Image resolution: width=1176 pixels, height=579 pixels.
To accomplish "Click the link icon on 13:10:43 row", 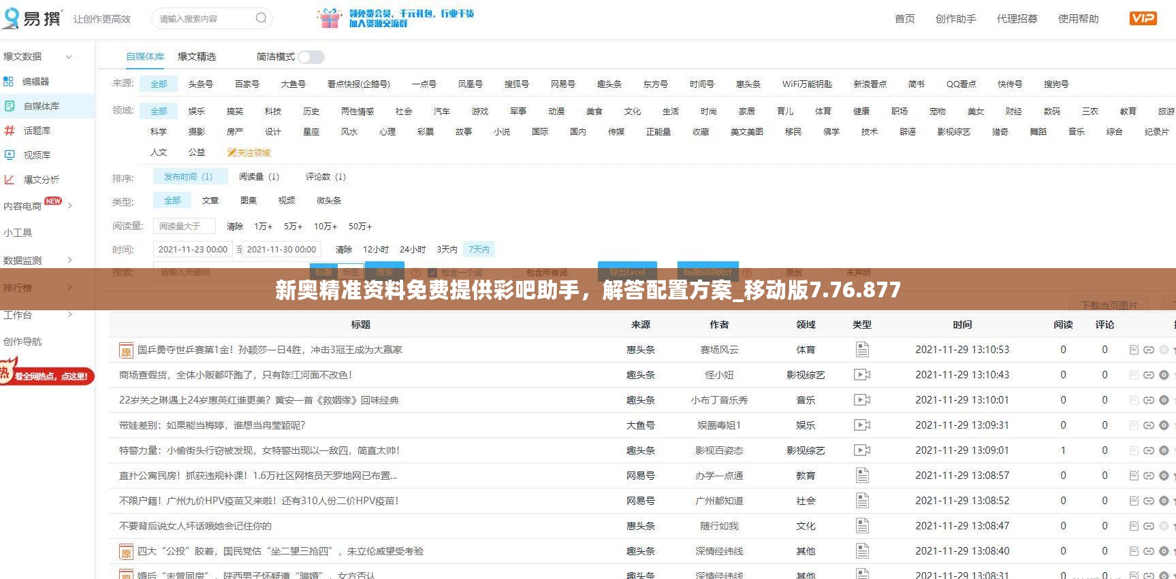I will 1149,375.
